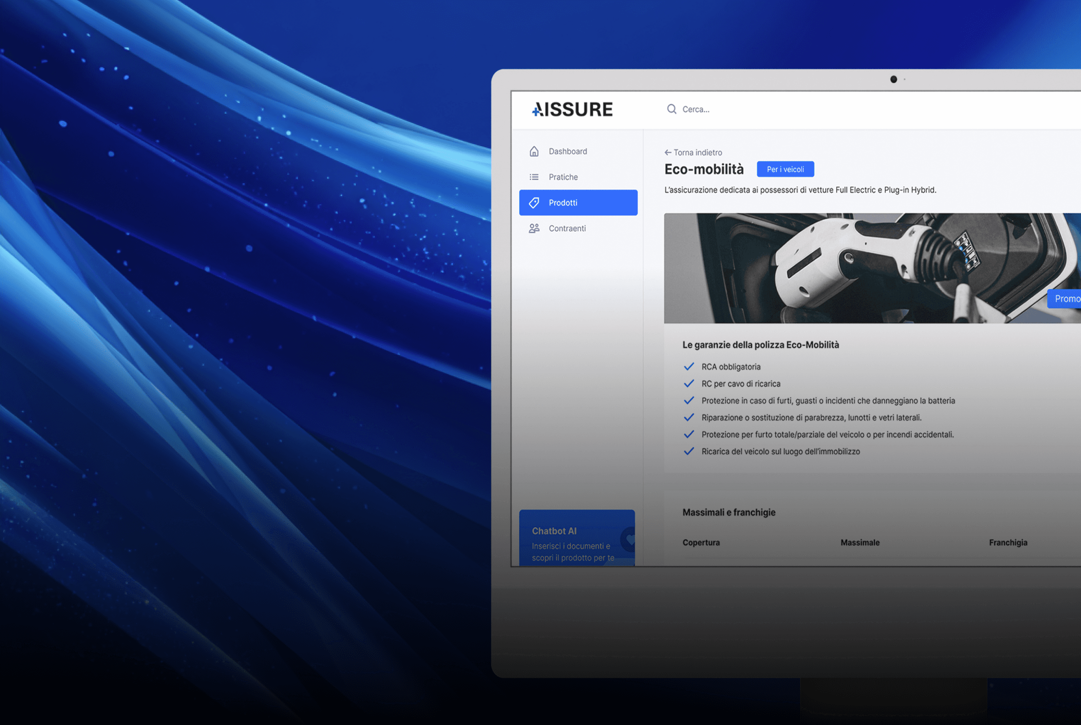
Task: Click the back arrow beside Torna indietro
Action: tap(668, 152)
